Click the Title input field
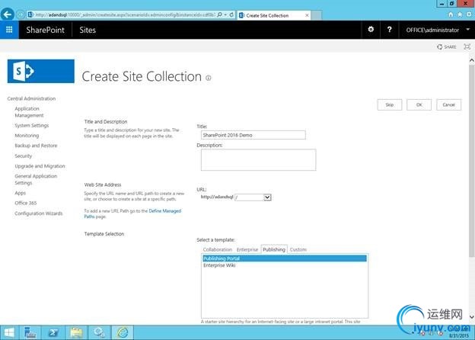 (253, 135)
